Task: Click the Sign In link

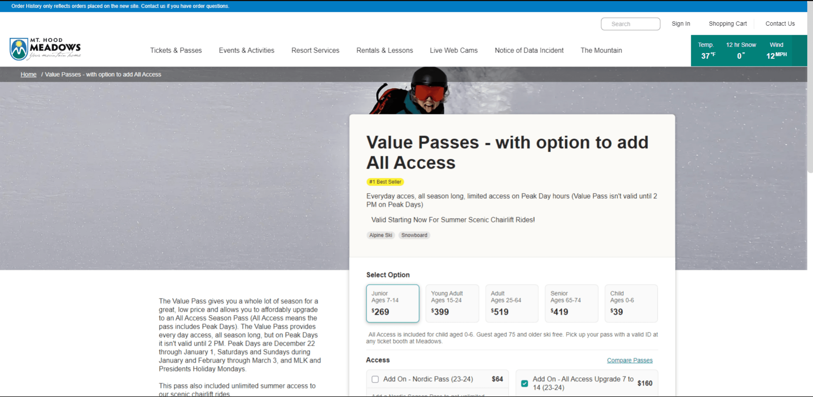Action: 681,24
